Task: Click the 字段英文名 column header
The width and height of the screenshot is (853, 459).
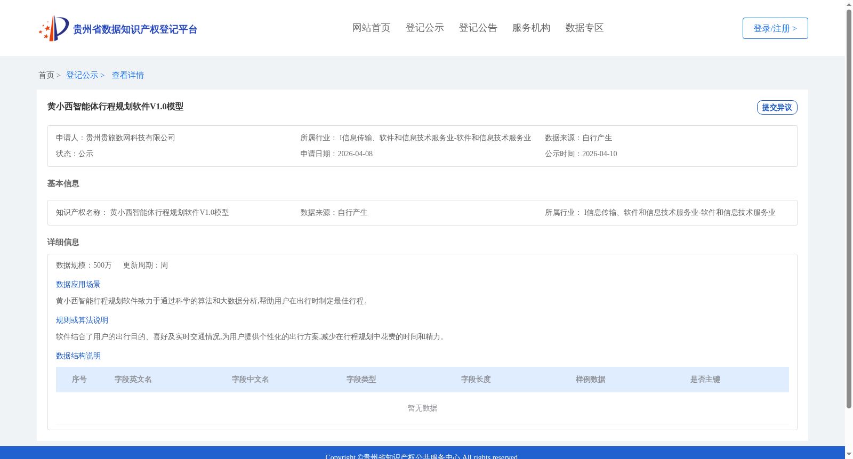Action: pyautogui.click(x=133, y=379)
